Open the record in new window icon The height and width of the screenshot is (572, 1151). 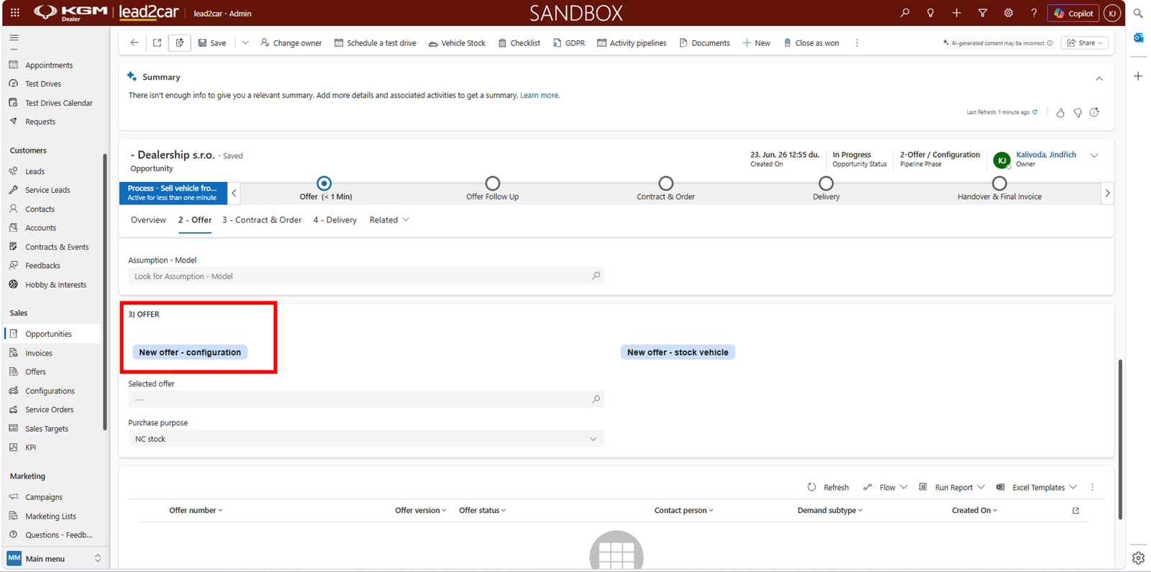(x=157, y=43)
